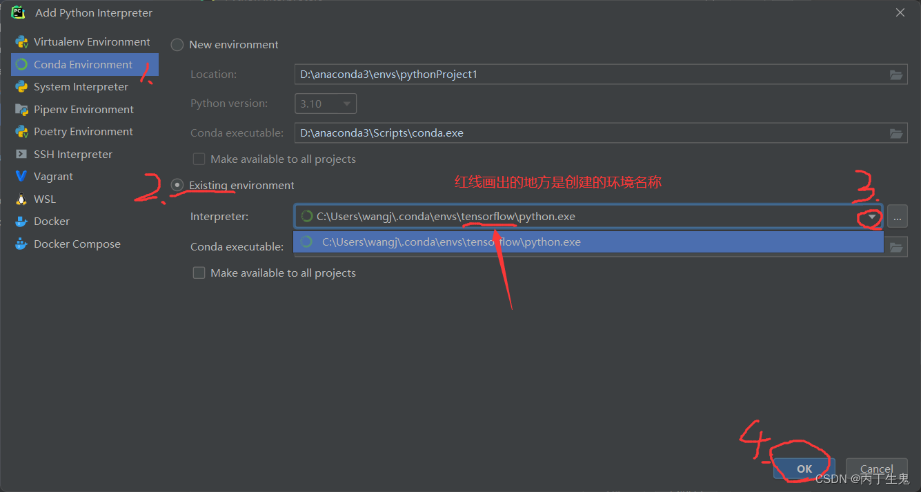Click the Vagrant V icon

(21, 177)
